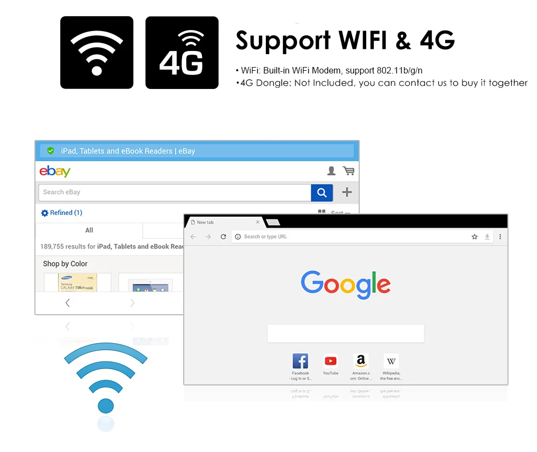Open the Samsung Galaxy Tab thumbnail
The width and height of the screenshot is (537, 452).
[77, 283]
